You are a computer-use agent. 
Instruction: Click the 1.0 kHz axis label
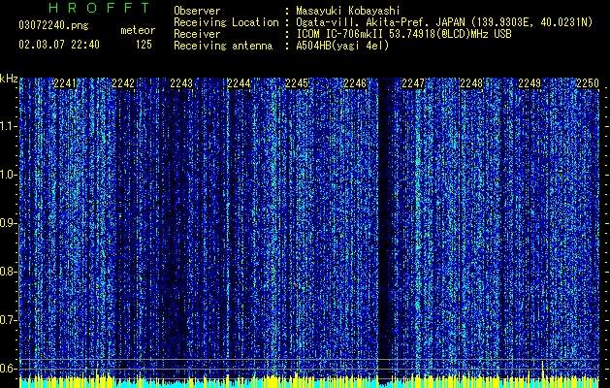(x=8, y=175)
